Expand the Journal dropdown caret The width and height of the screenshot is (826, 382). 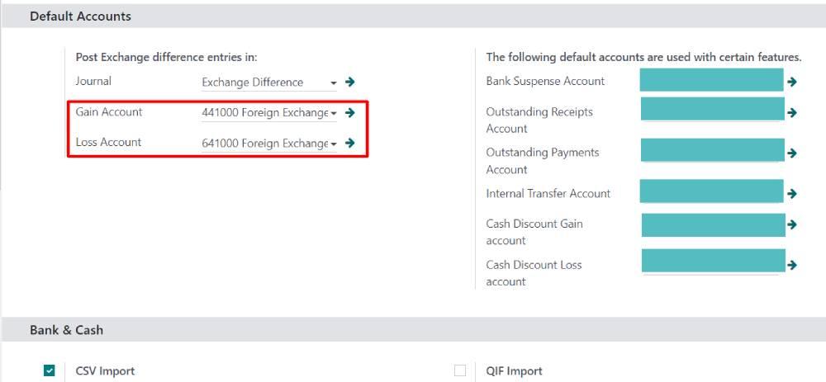click(x=333, y=83)
